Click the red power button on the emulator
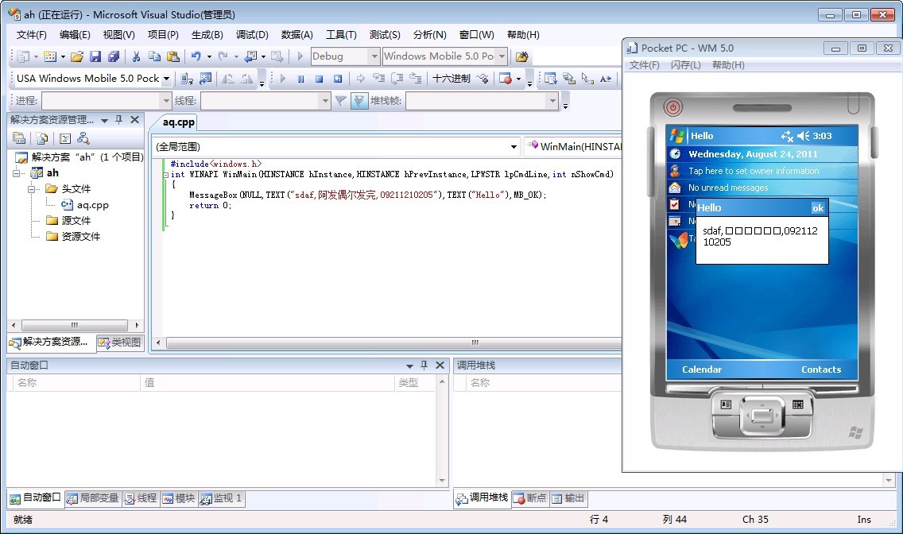903x534 pixels. (x=672, y=107)
